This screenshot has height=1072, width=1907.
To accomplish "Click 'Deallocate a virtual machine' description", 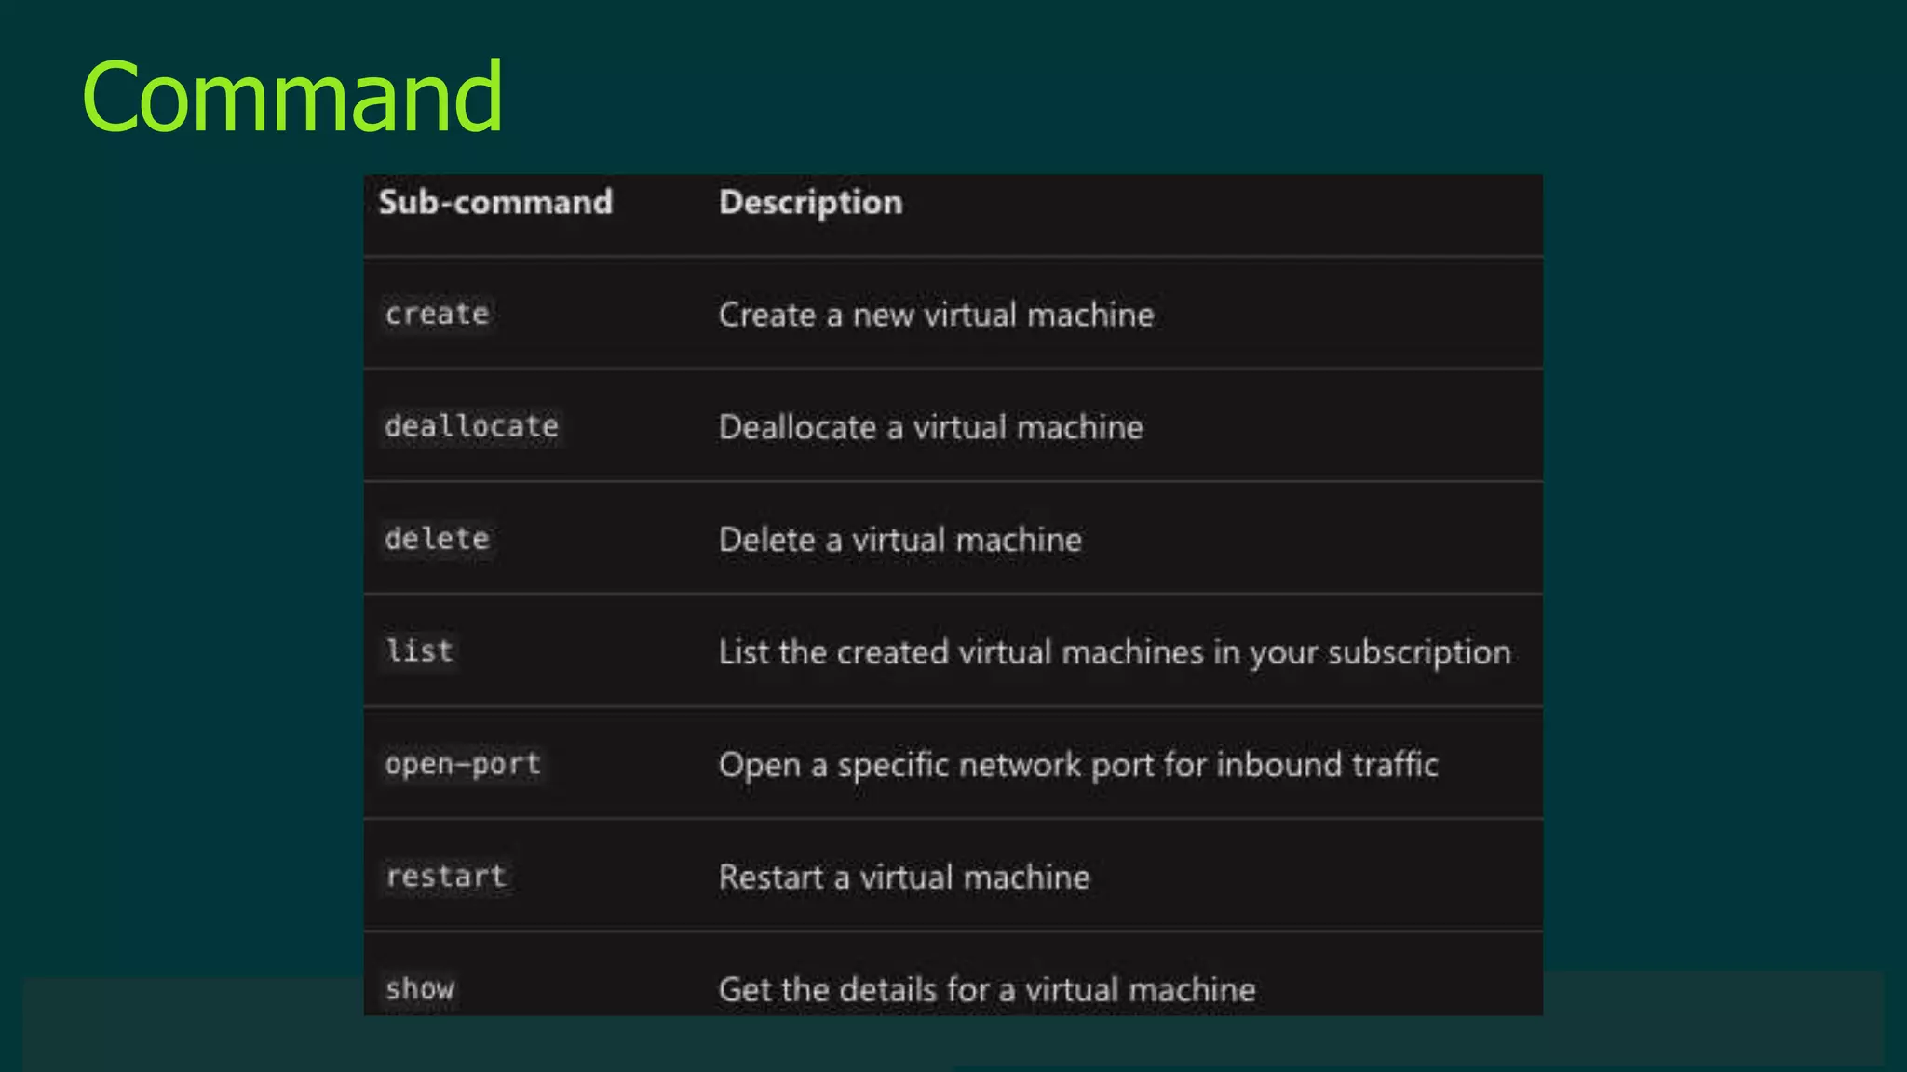I will (930, 427).
